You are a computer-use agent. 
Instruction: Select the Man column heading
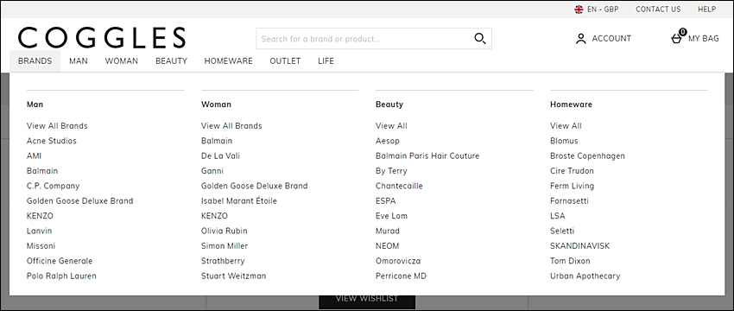pos(35,105)
